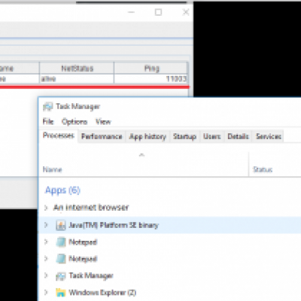Sort processes by the Name column
This screenshot has height=301, width=301.
point(53,169)
